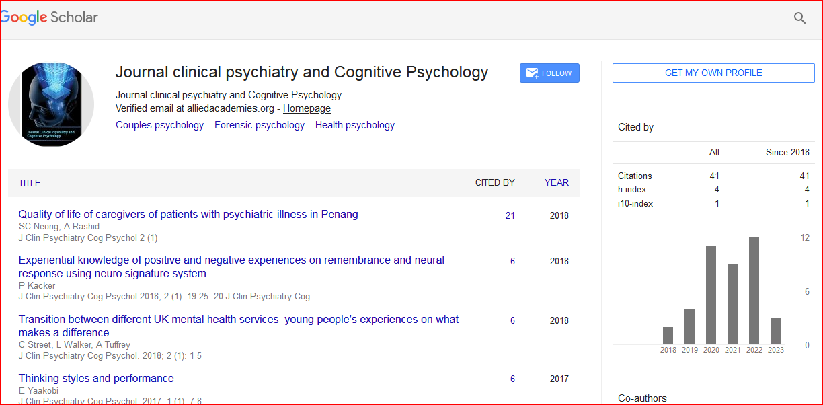Open the Homepage link
This screenshot has width=823, height=405.
click(x=307, y=108)
